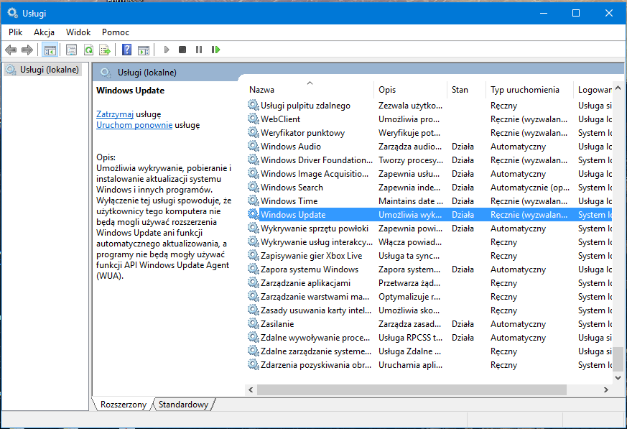Screen dimensions: 627x429
Task: Click the gear icon of Zasilanie
Action: click(x=253, y=323)
